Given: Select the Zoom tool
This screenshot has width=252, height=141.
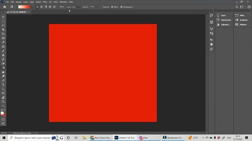Looking at the screenshot, I should point(3,102).
